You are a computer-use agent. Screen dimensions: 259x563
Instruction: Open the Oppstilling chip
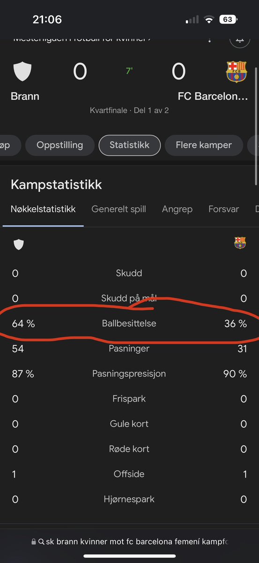59,145
